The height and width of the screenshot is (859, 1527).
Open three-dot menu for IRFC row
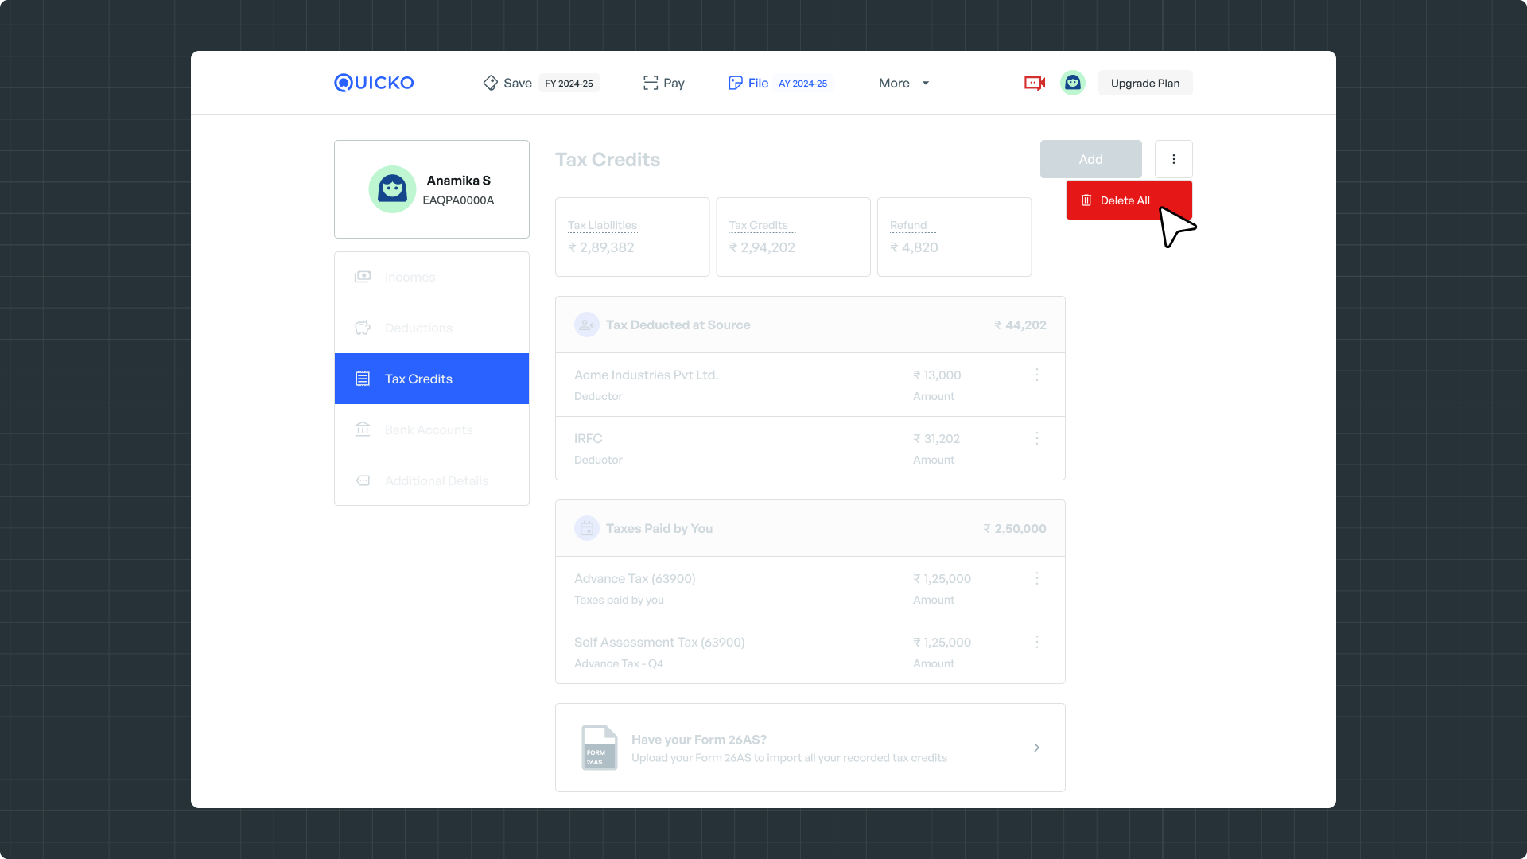[x=1036, y=438]
